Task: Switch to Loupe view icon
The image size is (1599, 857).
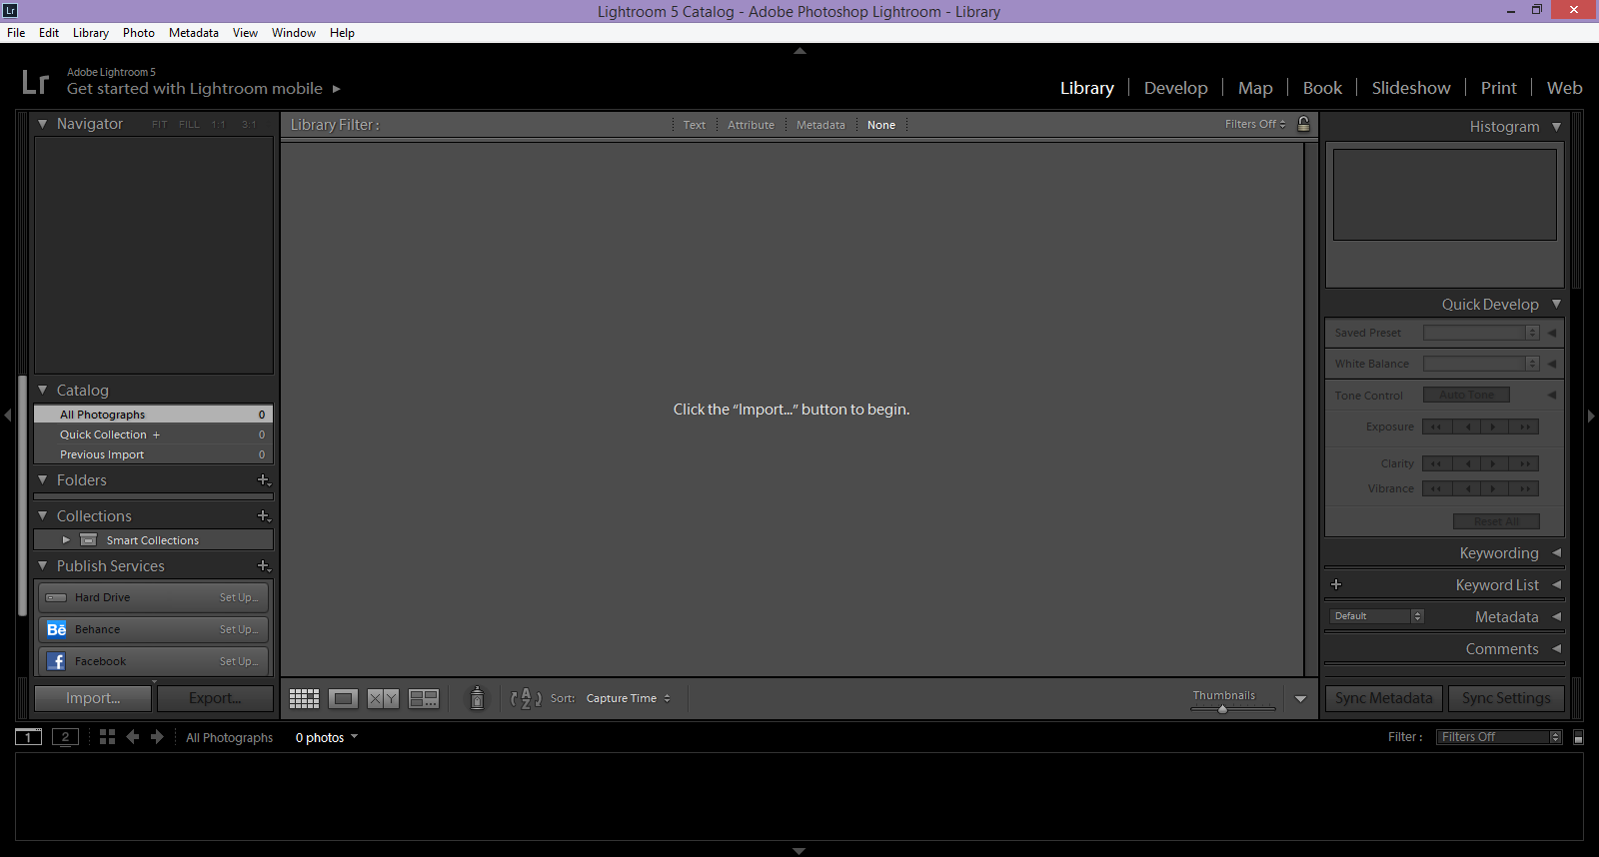Action: pos(343,699)
